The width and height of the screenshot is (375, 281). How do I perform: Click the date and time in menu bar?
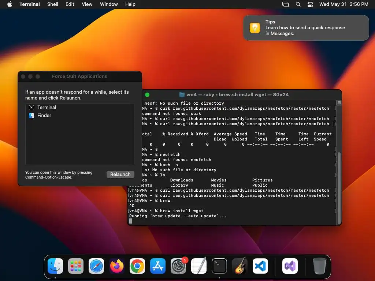[x=344, y=4]
